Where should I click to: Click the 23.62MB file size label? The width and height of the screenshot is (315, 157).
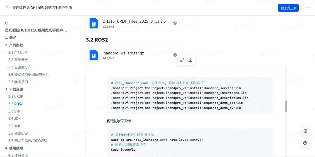[x=108, y=26]
